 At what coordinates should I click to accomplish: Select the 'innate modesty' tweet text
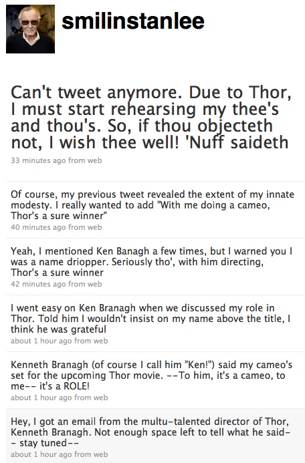pos(152,205)
